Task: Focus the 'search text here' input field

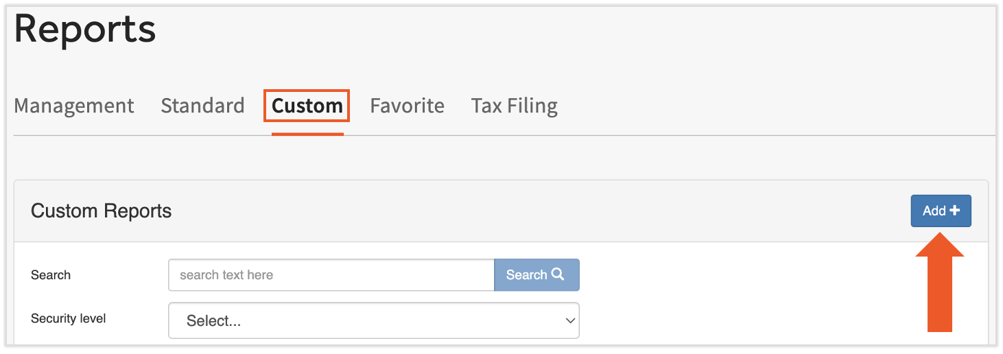Action: point(331,275)
